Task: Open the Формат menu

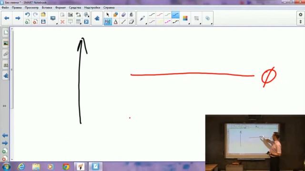Action: 61,8
